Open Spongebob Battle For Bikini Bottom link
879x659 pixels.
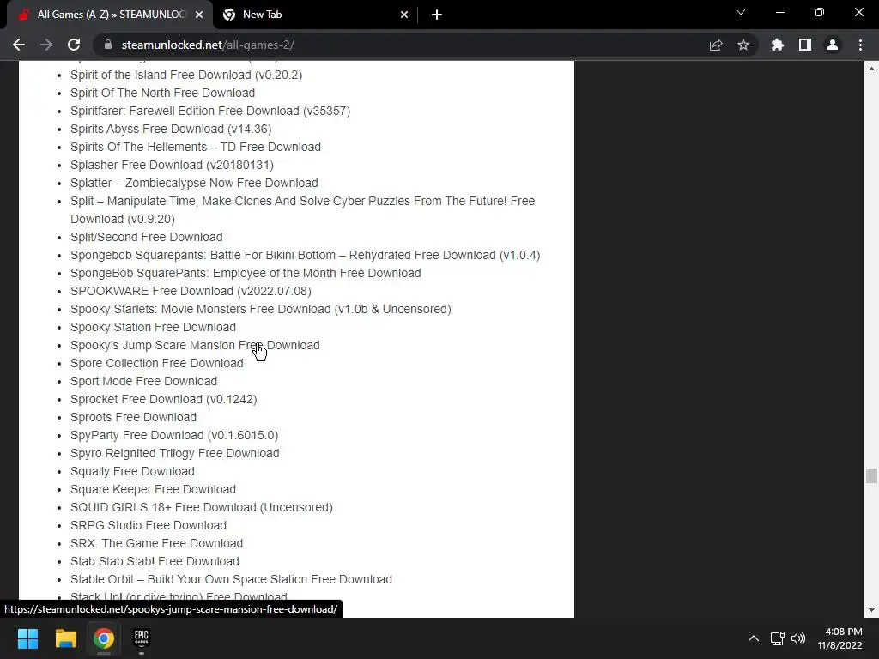[x=305, y=255]
